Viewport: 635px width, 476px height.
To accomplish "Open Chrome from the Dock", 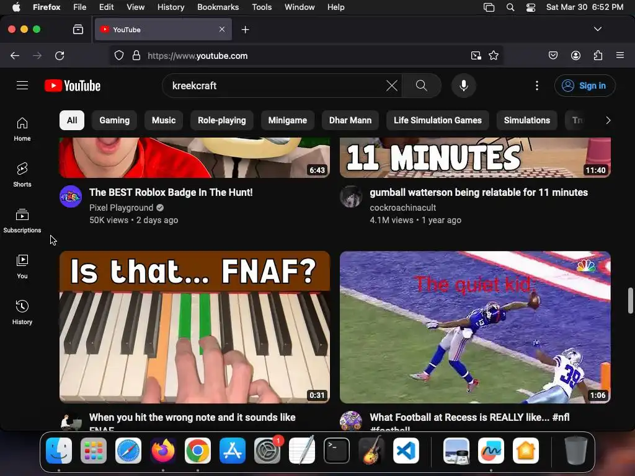I will (x=198, y=451).
